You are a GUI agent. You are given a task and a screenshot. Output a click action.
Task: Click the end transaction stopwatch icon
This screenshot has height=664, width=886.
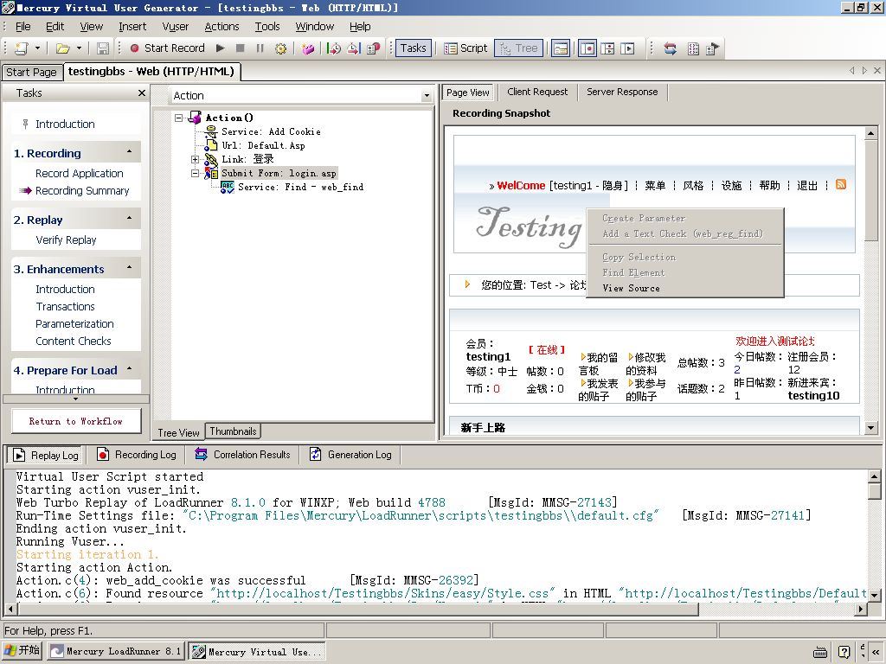pyautogui.click(x=354, y=48)
